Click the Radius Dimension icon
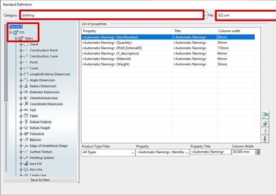 [26, 86]
